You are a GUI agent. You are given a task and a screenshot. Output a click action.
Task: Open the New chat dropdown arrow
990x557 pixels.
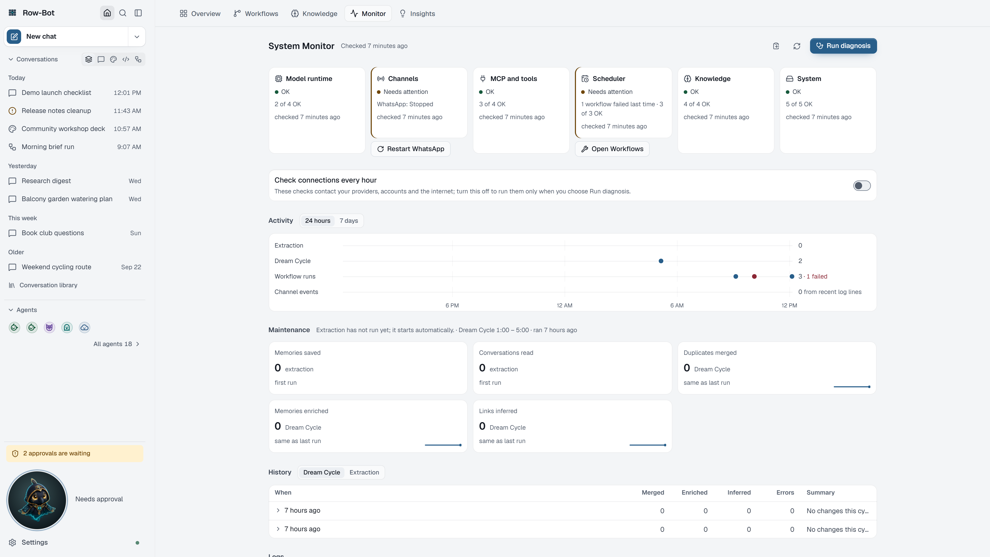pos(136,37)
